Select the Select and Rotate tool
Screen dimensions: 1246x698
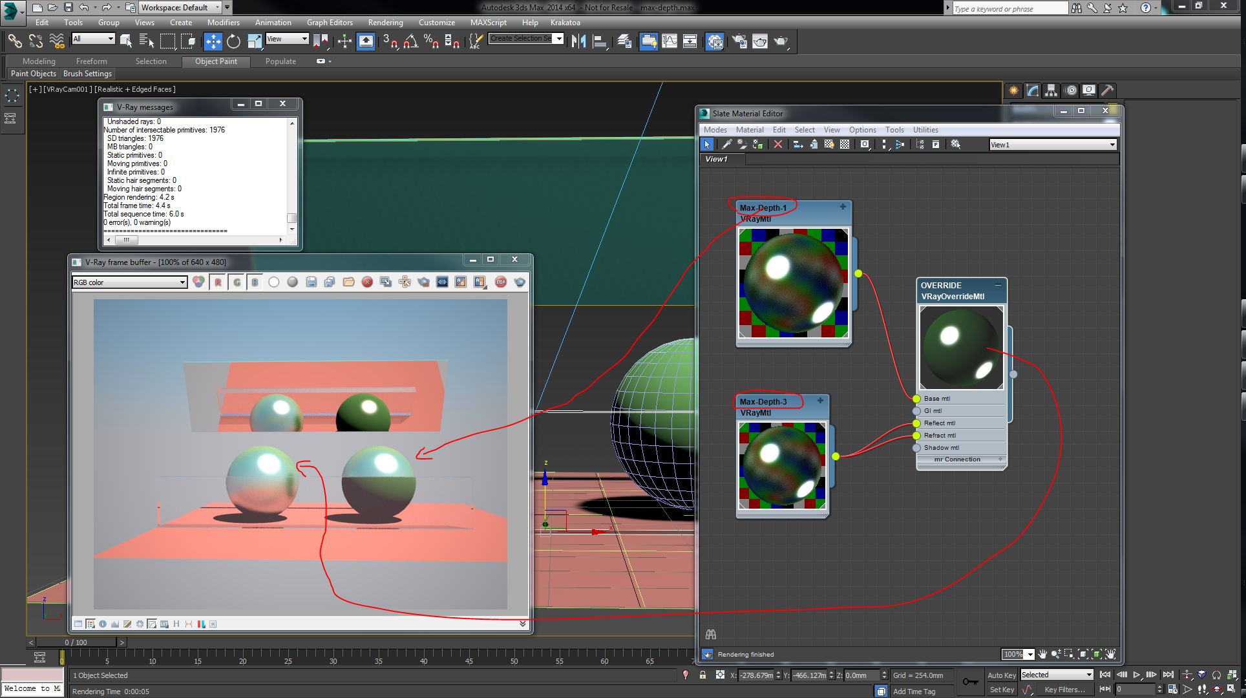(x=233, y=41)
